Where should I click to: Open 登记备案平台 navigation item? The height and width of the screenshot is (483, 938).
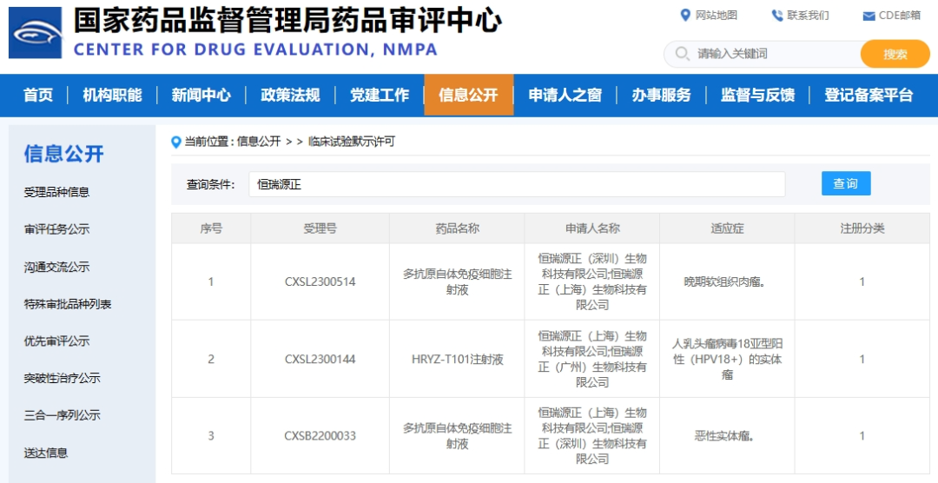(x=869, y=95)
